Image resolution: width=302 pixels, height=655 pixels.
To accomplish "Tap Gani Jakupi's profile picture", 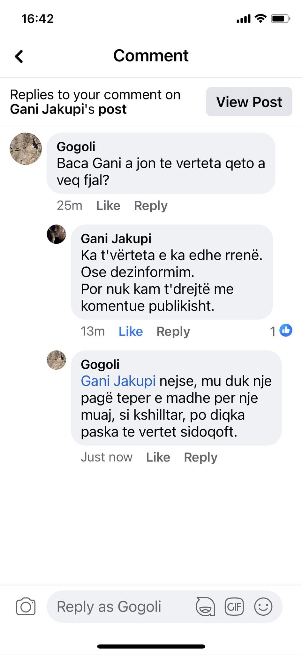I will (x=57, y=234).
